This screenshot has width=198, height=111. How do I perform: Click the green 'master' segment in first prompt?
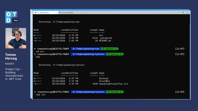coord(110,49)
